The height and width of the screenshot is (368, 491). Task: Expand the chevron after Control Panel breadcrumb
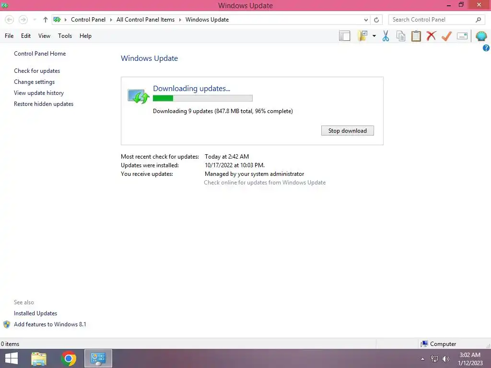[x=111, y=20]
